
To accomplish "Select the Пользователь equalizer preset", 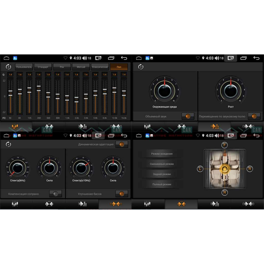I will pos(24,67).
